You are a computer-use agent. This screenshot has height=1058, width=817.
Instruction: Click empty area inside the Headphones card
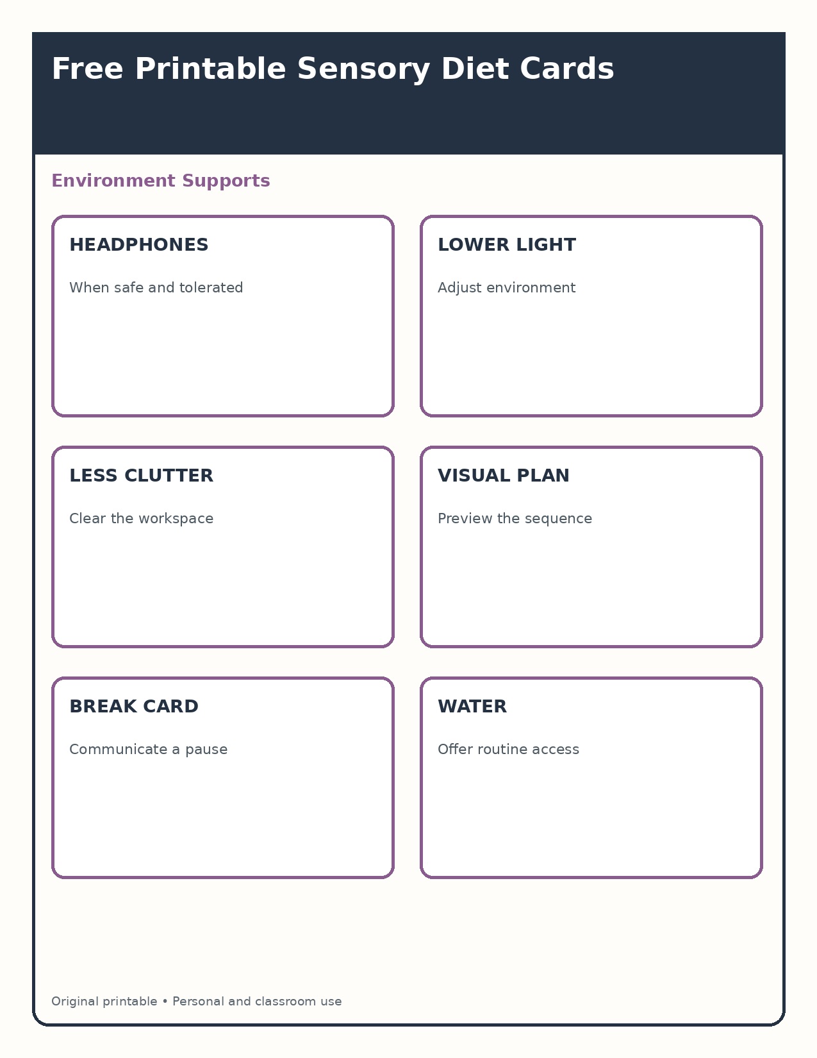coord(222,359)
